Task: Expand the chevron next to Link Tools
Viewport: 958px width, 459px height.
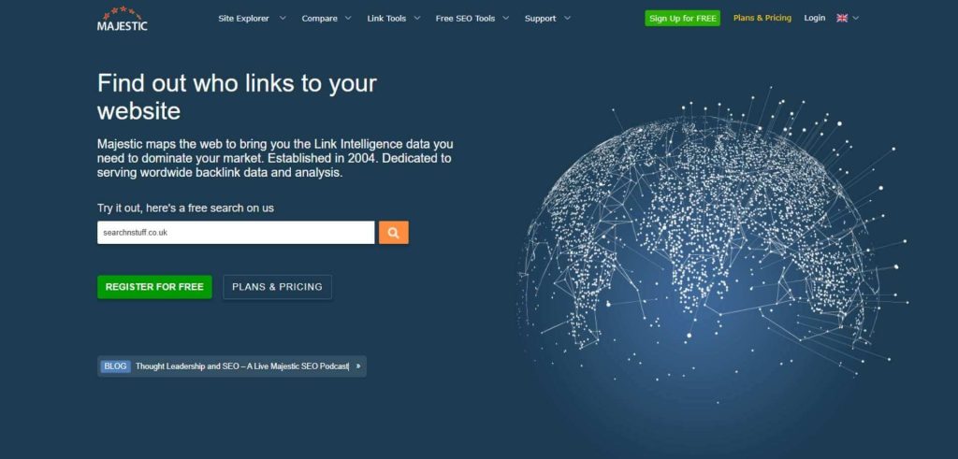Action: tap(416, 18)
